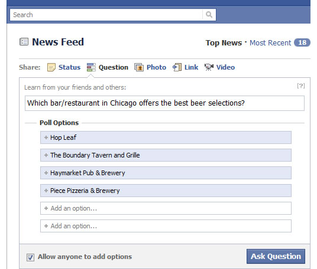Click the plus icon beside Hop Leaf
The image size is (317, 269).
[46, 137]
